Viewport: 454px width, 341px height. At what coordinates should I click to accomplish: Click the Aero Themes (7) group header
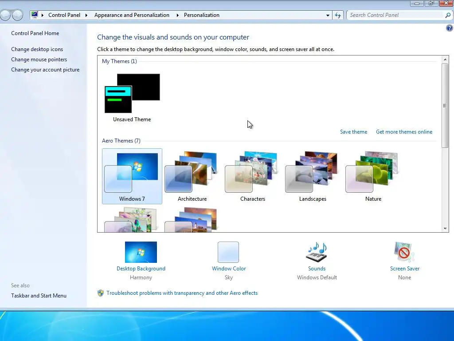click(x=121, y=141)
